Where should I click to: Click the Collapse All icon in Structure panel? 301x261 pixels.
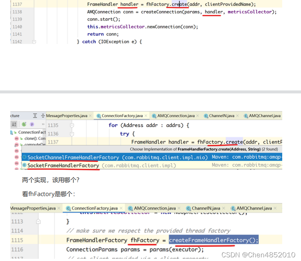[x=43, y=116]
